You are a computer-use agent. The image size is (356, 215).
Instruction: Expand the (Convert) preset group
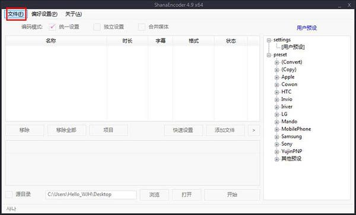(276, 62)
